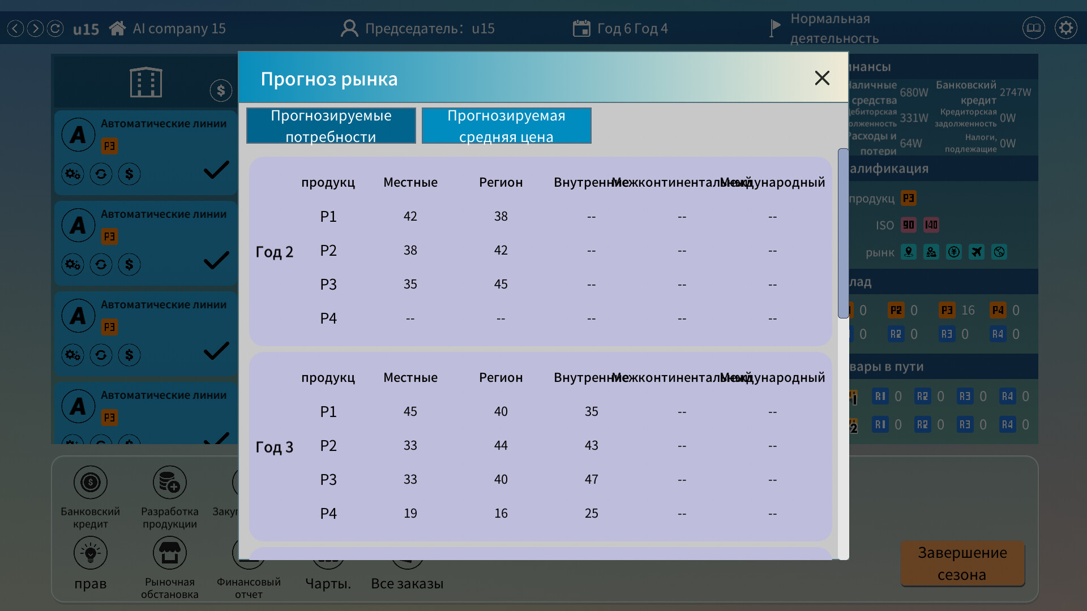Click the refresh circular arrow icon

pyautogui.click(x=55, y=28)
